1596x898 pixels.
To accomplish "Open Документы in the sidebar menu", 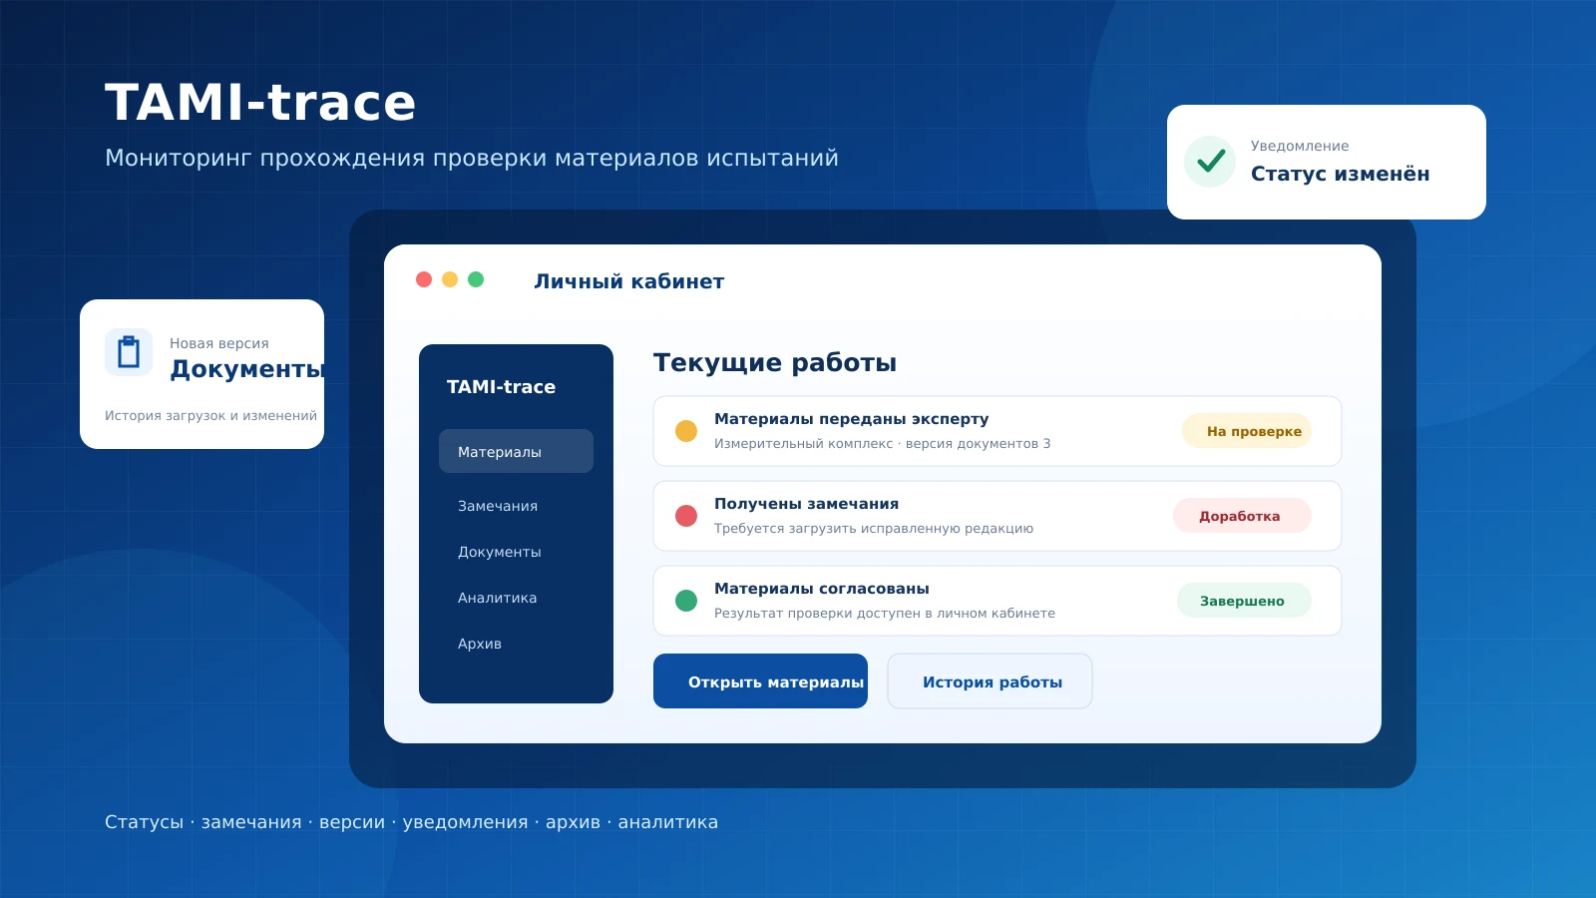I will coord(500,552).
